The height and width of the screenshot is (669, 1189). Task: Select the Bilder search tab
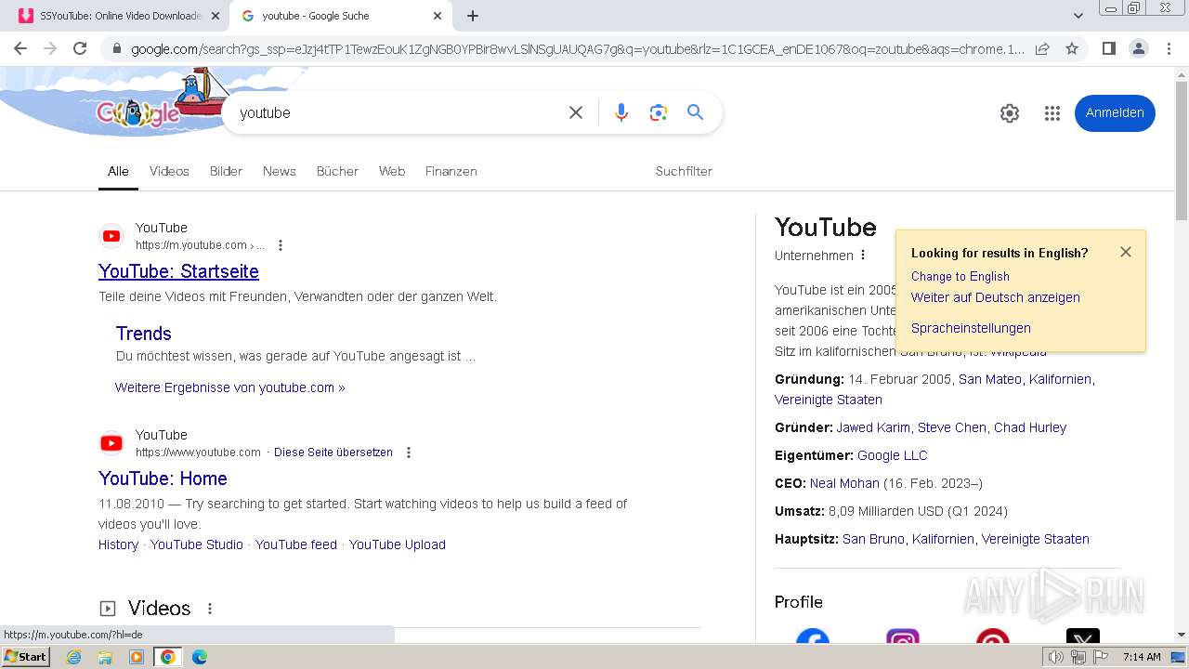[226, 171]
